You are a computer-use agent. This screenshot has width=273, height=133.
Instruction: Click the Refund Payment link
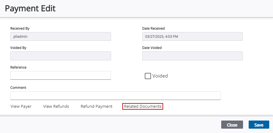[x=96, y=107]
